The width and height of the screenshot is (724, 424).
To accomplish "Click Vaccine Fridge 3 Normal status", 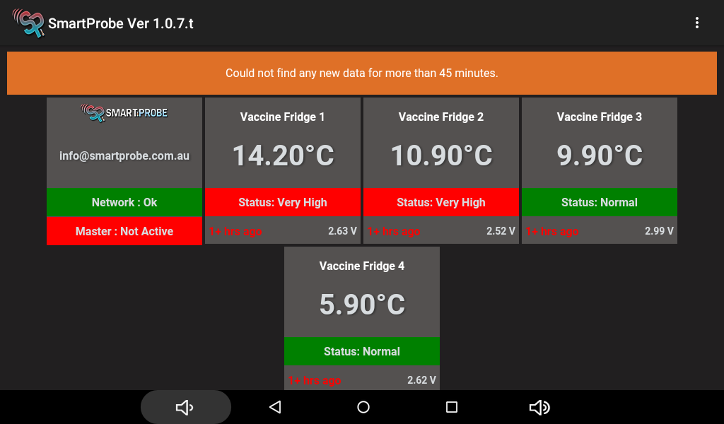I will 600,202.
